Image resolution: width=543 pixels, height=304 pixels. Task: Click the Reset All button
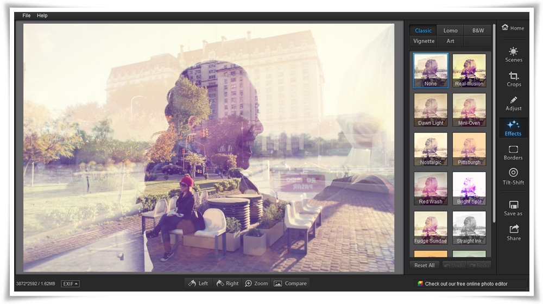[x=424, y=265]
